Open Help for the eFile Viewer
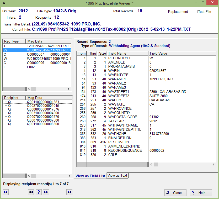Image resolution: width=219 pixels, height=199 pixels. pos(201,193)
